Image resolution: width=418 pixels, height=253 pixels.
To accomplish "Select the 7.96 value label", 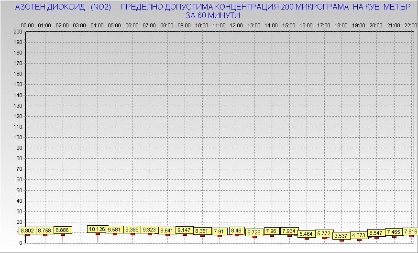I will [272, 231].
